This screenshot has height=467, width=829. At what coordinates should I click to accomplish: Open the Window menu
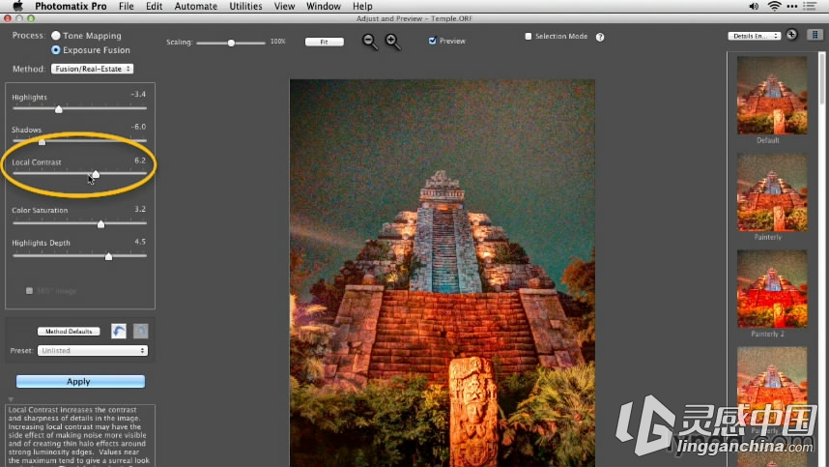[x=324, y=6]
